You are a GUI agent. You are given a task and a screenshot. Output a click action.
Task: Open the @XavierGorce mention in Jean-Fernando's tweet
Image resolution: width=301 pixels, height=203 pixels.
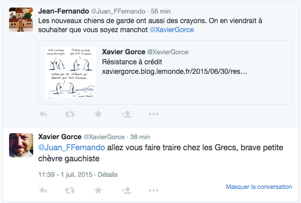coord(172,30)
